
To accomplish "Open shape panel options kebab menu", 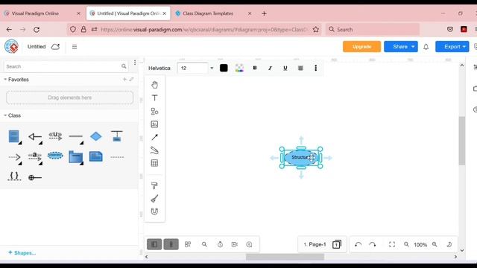I will click(135, 63).
